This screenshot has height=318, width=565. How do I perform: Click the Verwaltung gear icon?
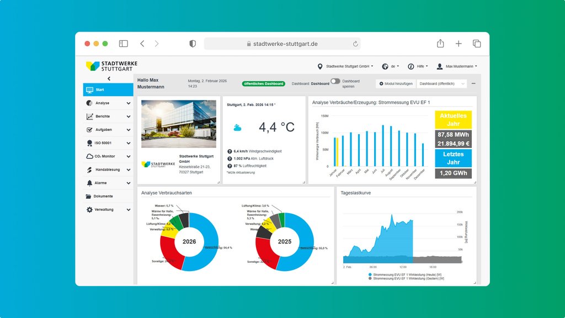tap(89, 210)
